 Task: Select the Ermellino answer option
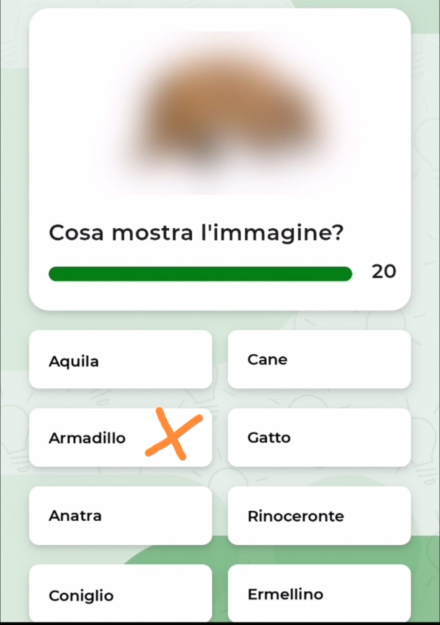pos(319,593)
